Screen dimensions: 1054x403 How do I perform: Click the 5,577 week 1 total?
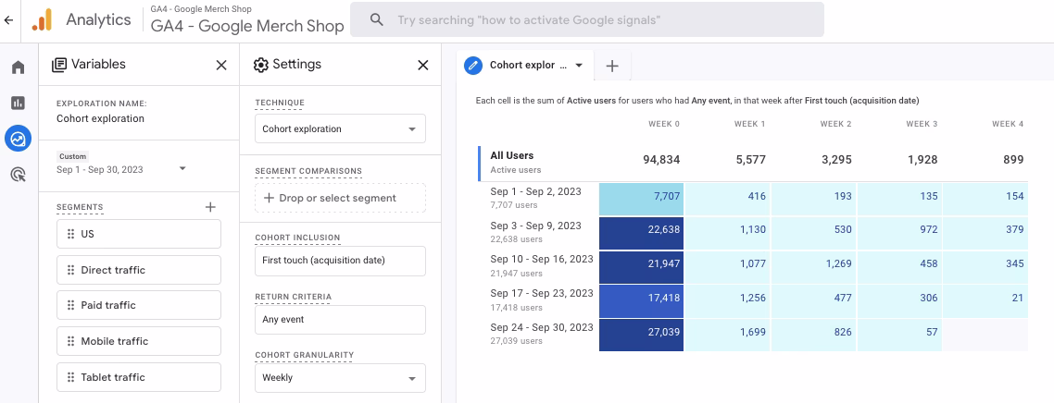pos(751,160)
